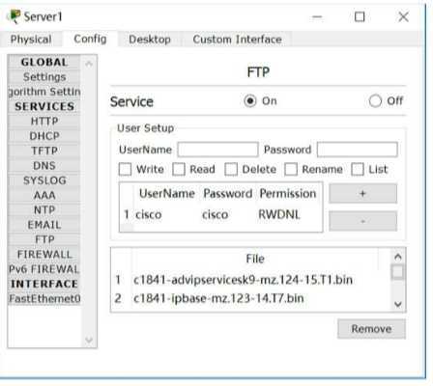
Task: Click the sidebar scroll down arrow
Action: click(89, 340)
